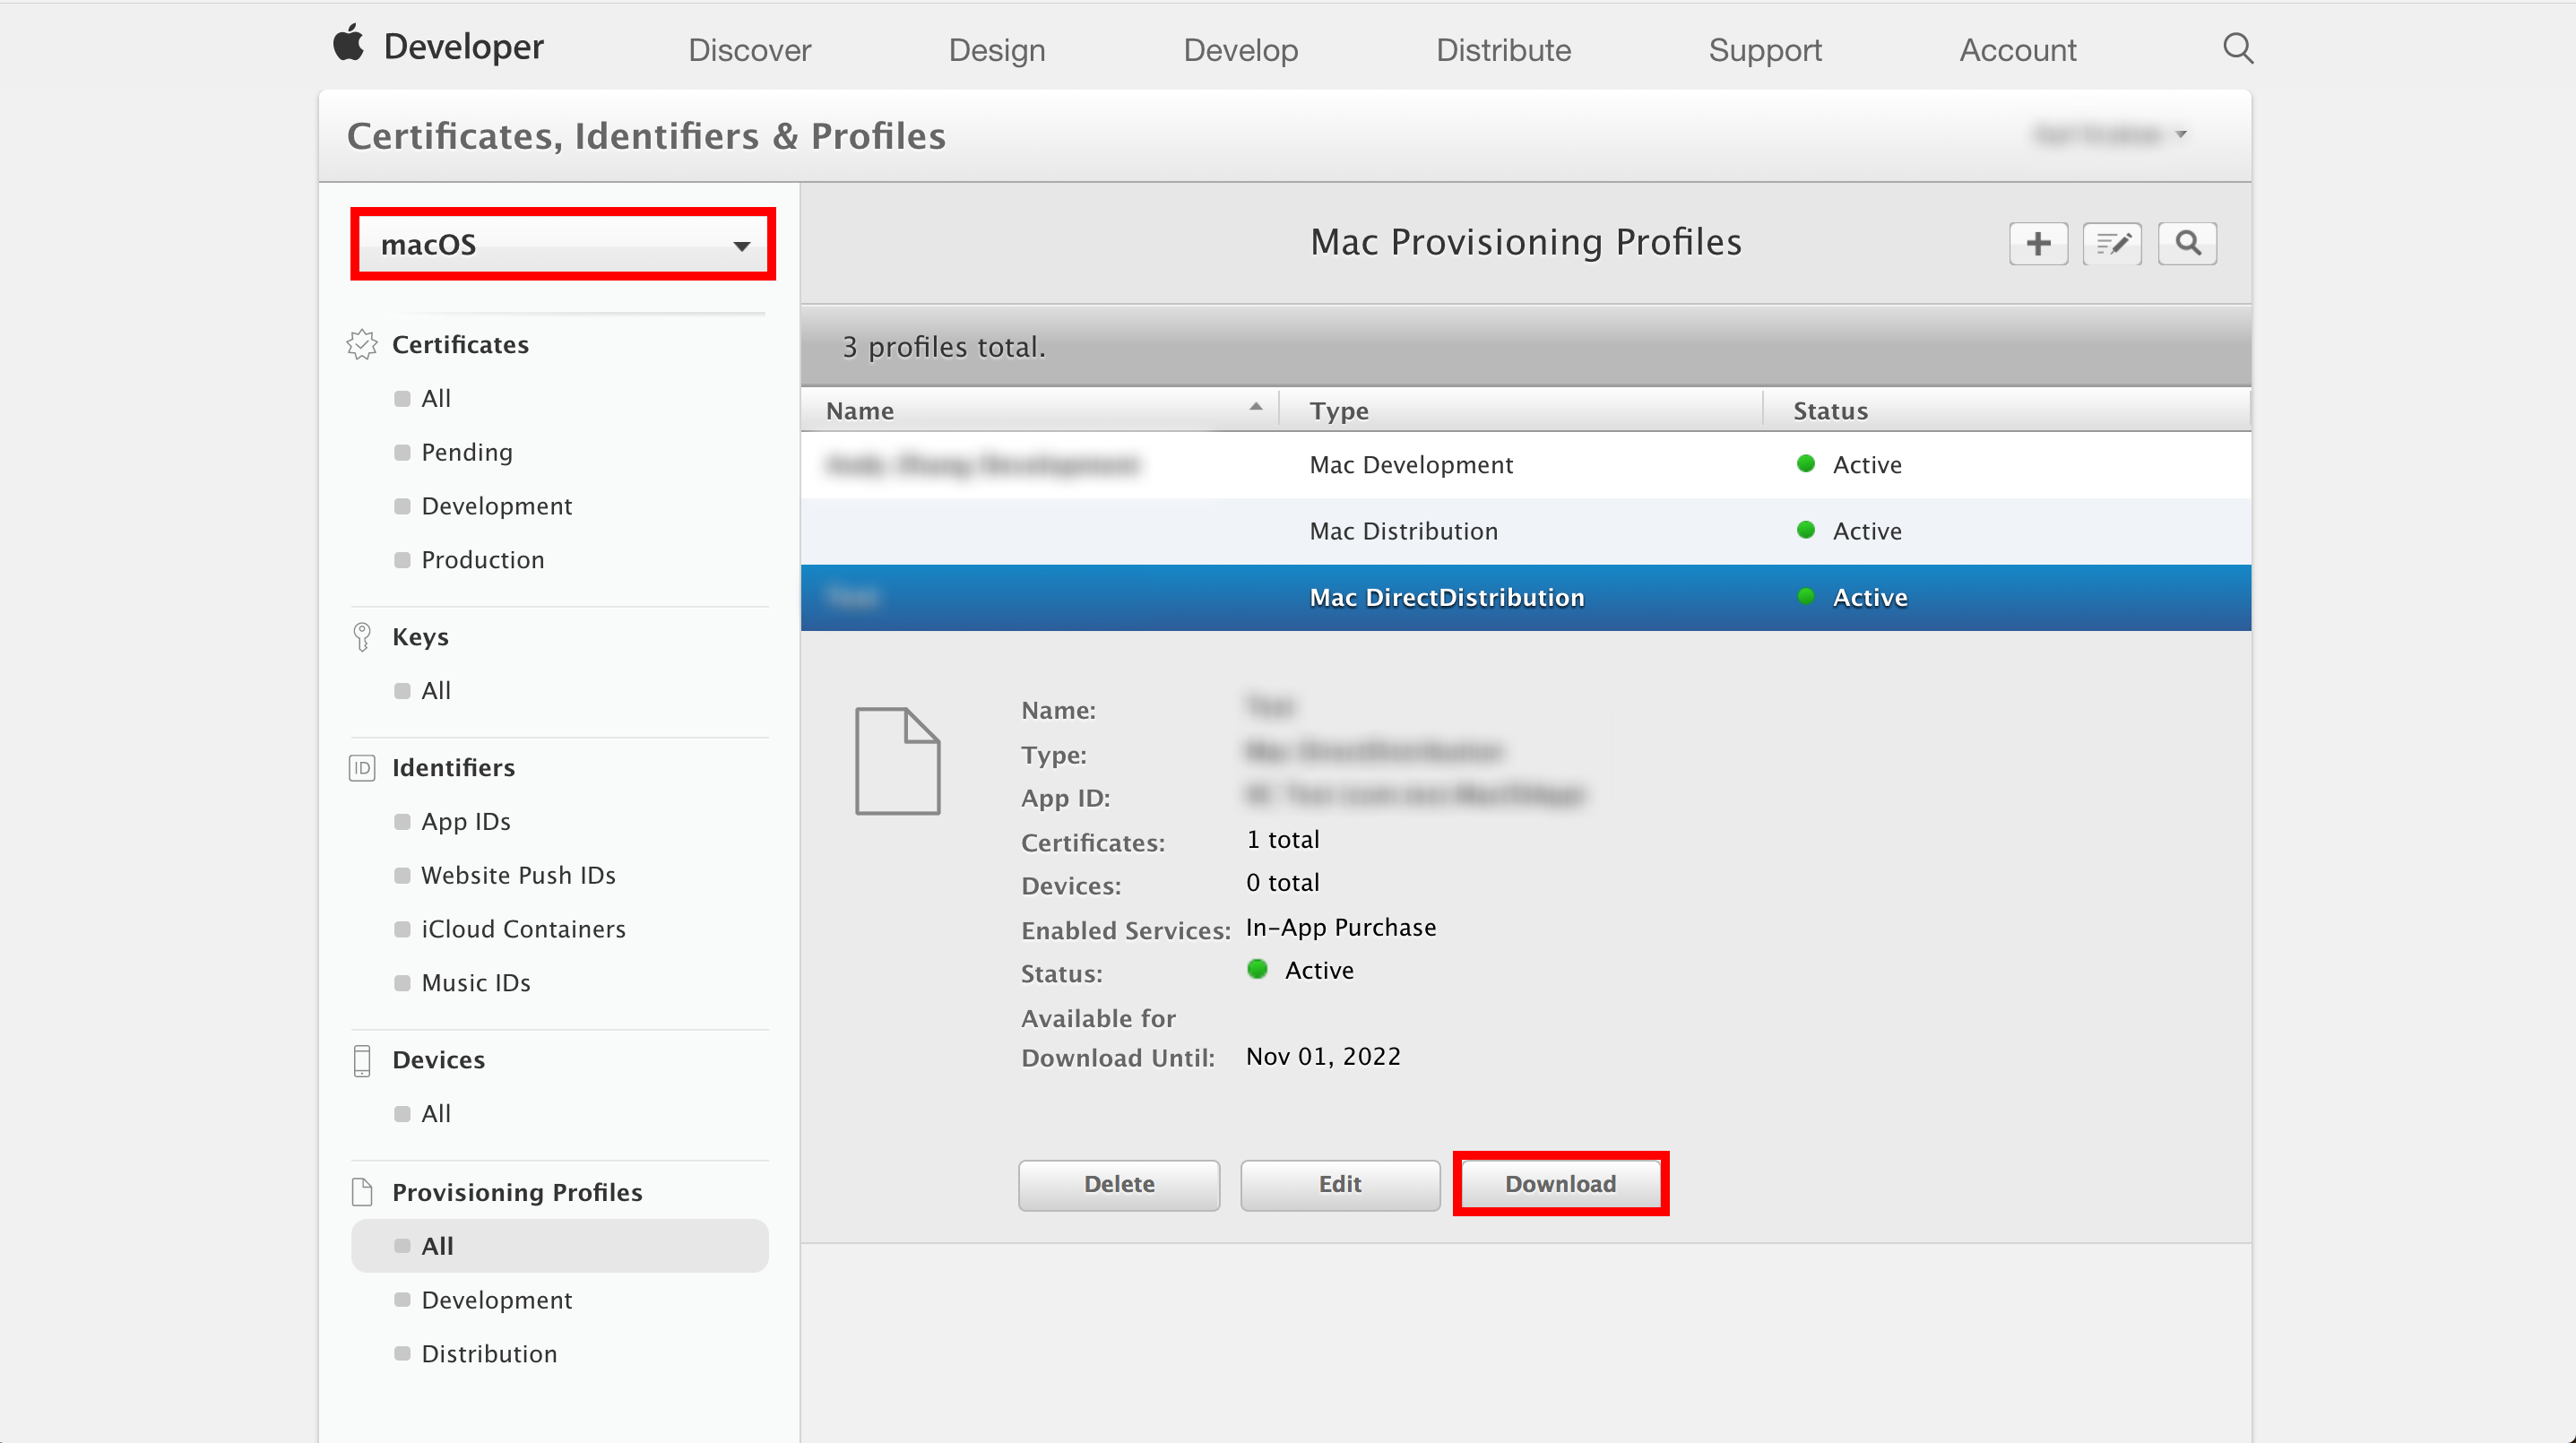The width and height of the screenshot is (2576, 1443).
Task: Click Development under Provisioning Profiles
Action: pyautogui.click(x=496, y=1298)
